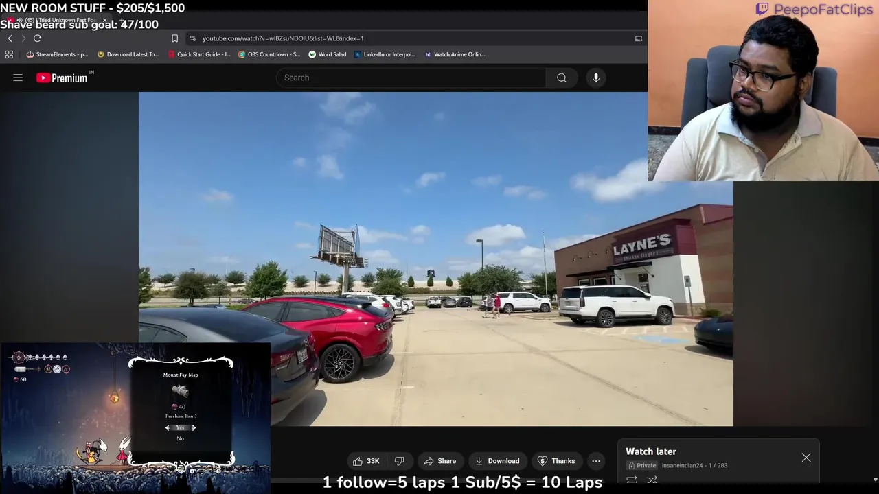Open the StreamElements bookmark
This screenshot has height=494, width=879.
click(57, 54)
